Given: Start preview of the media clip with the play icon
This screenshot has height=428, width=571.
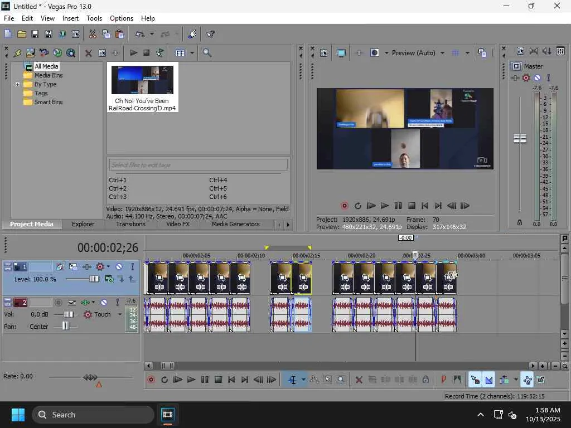Looking at the screenshot, I should (x=133, y=53).
